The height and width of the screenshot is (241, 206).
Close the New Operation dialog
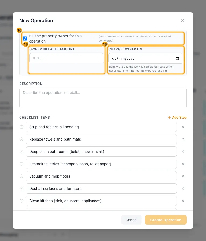coord(182,21)
